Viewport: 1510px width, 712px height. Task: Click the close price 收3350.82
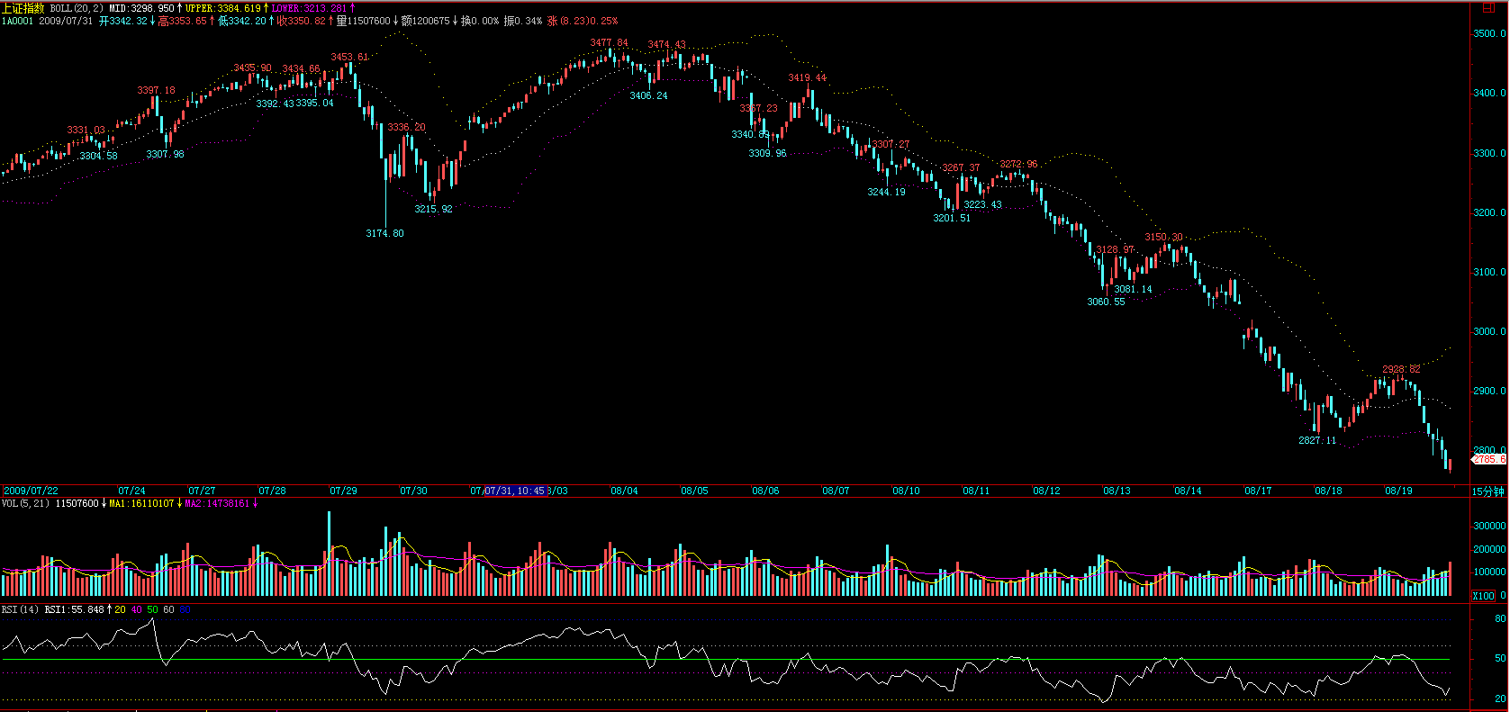click(302, 21)
